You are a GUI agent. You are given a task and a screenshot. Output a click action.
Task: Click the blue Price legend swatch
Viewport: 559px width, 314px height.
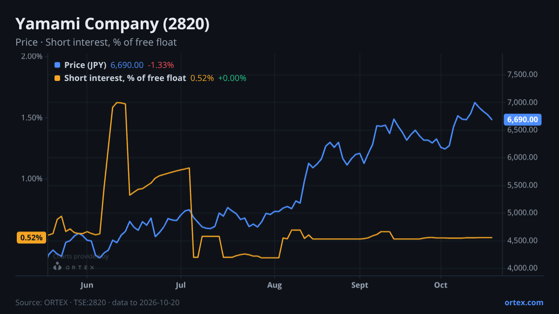point(57,65)
